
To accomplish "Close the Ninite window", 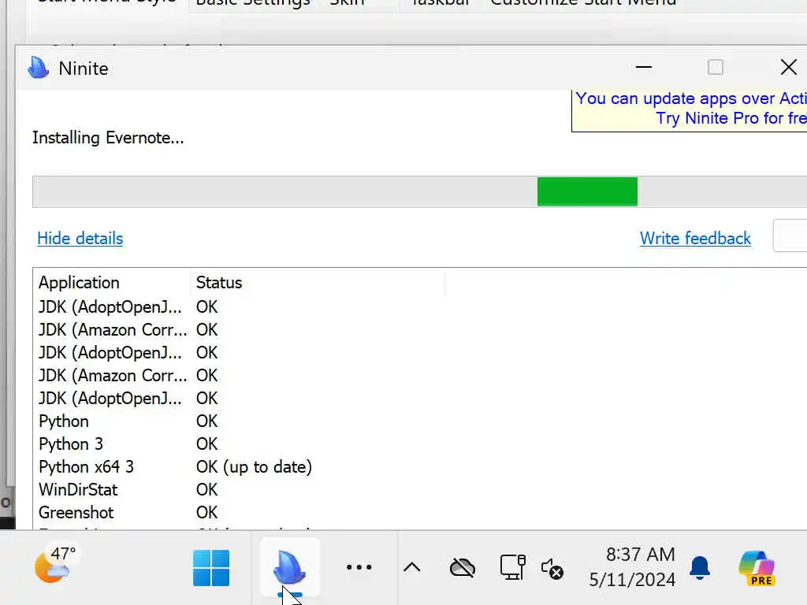I will [788, 67].
